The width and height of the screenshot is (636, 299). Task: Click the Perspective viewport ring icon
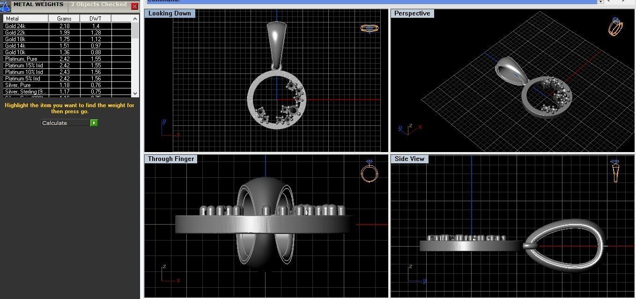[x=615, y=27]
